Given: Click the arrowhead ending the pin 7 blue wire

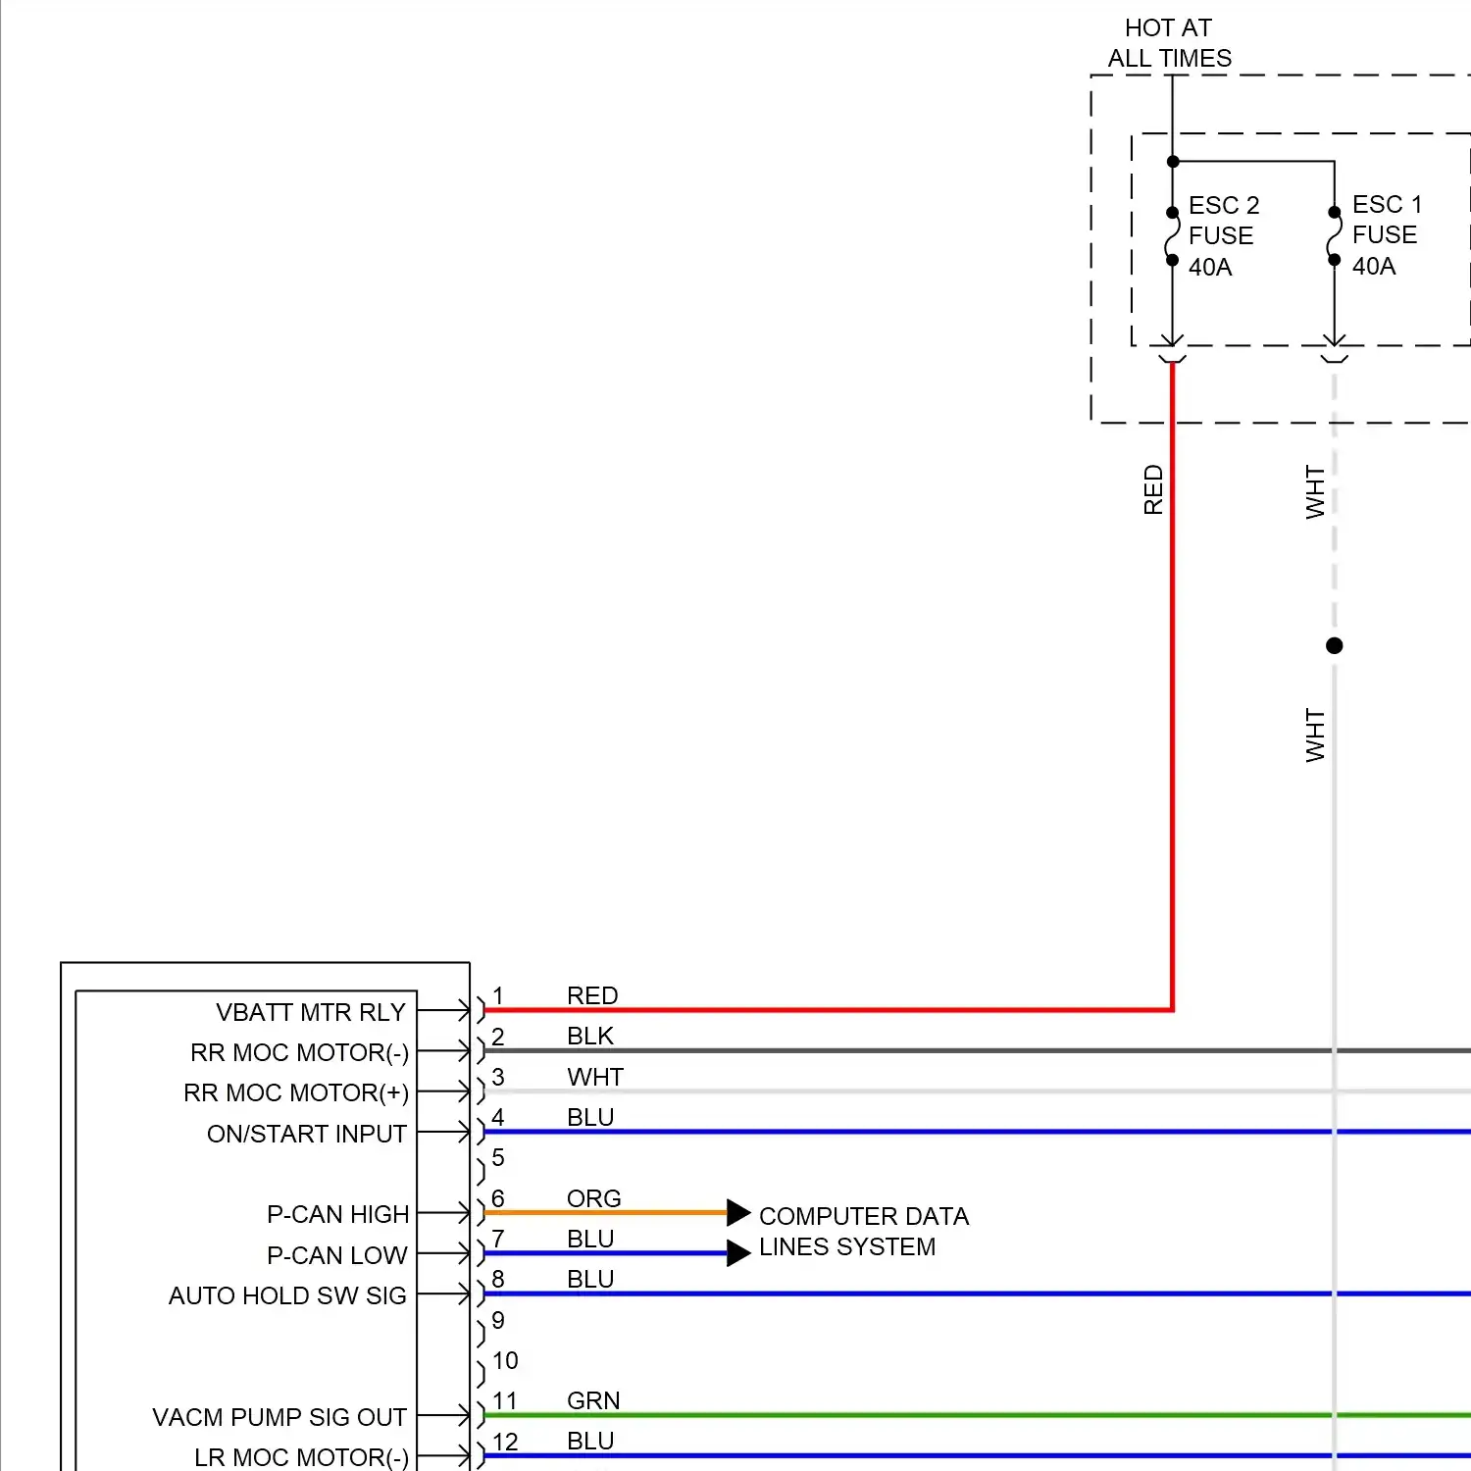Looking at the screenshot, I should [x=737, y=1253].
